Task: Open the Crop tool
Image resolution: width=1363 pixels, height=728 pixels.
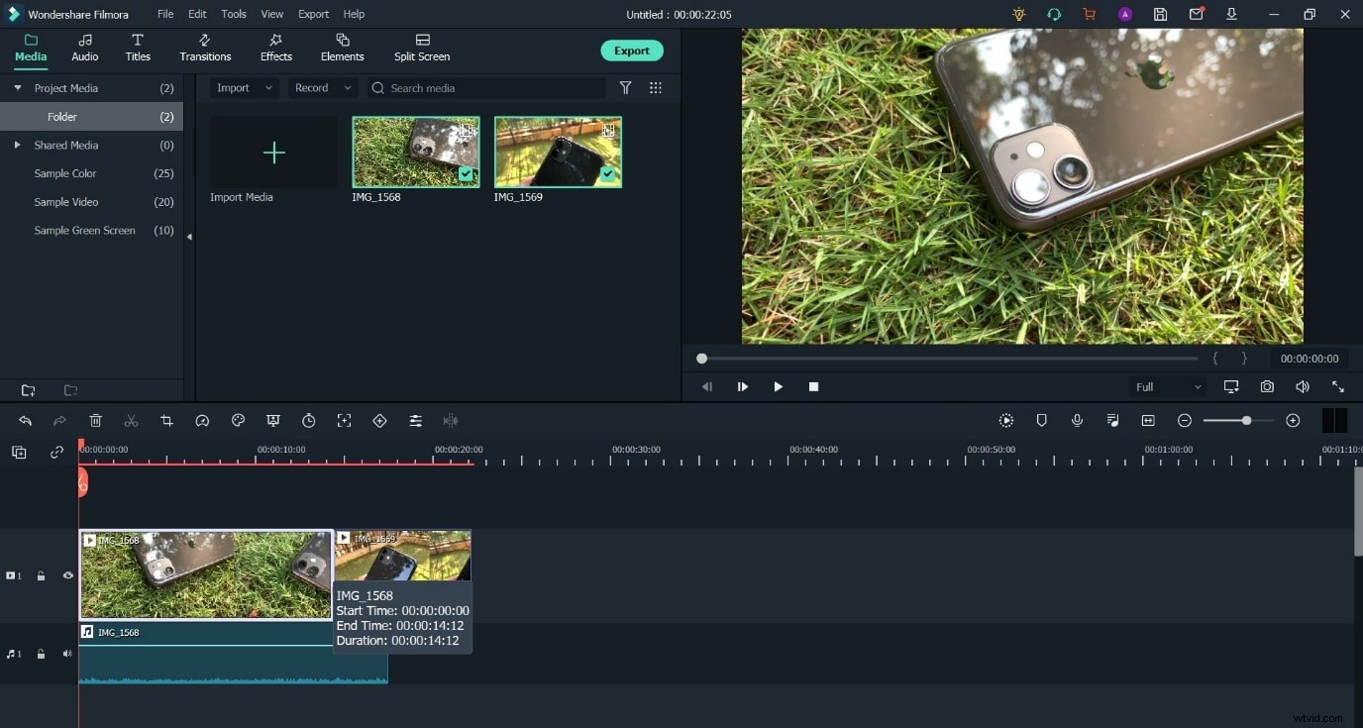Action: (166, 420)
